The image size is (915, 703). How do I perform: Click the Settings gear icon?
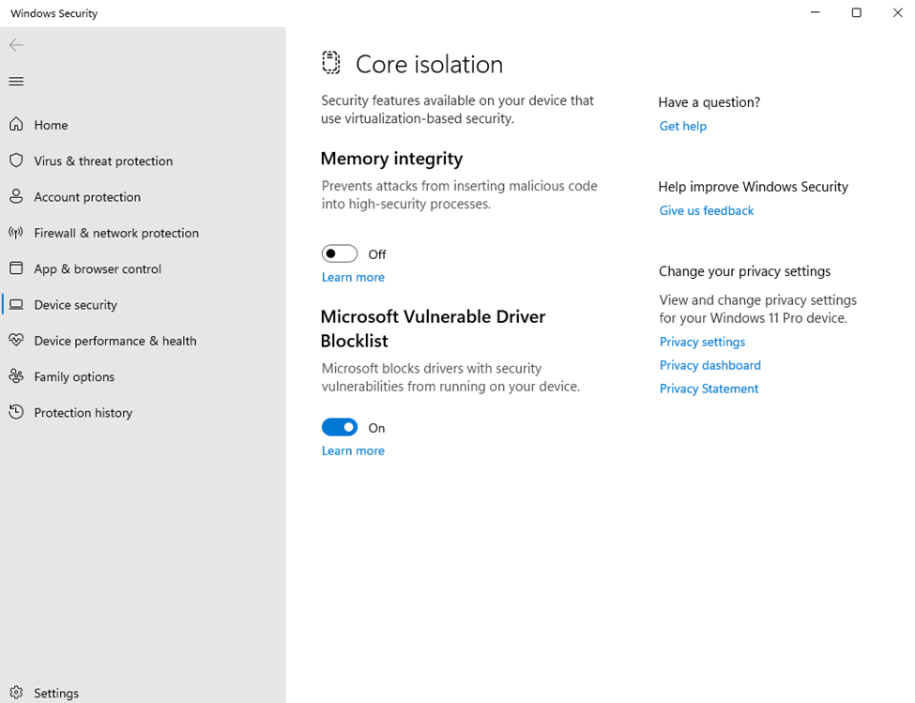[16, 693]
